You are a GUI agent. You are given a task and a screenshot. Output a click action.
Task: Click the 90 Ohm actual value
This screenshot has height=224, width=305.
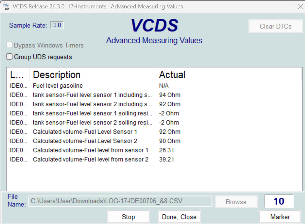pos(170,141)
